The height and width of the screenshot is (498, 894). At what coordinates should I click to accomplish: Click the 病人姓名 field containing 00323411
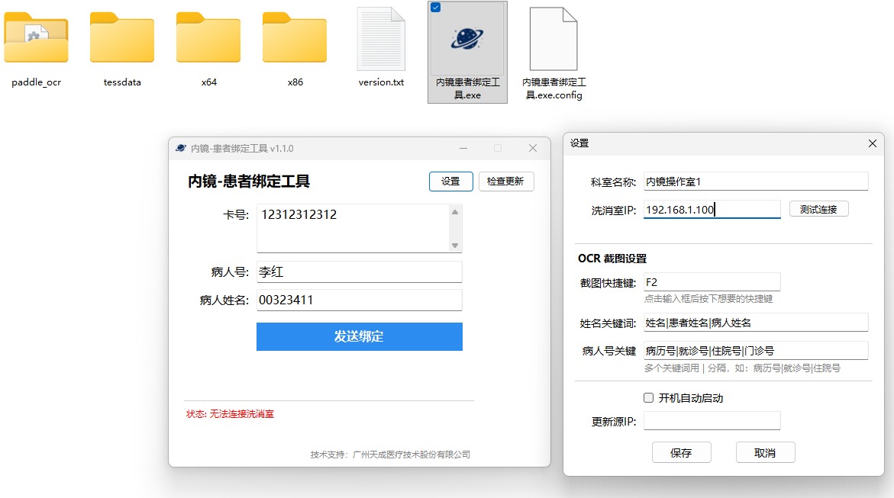coord(359,300)
